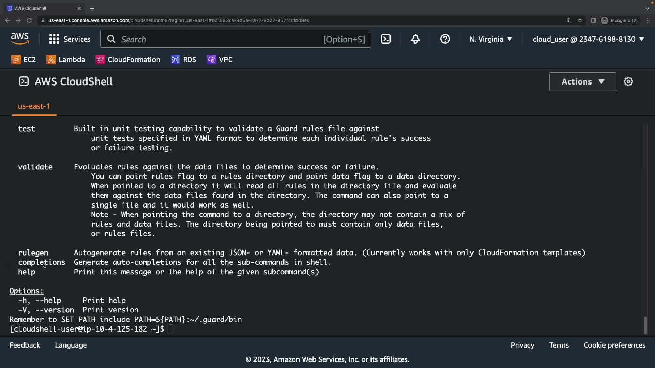Bookmark page with the star icon
655x368 pixels.
(x=580, y=20)
